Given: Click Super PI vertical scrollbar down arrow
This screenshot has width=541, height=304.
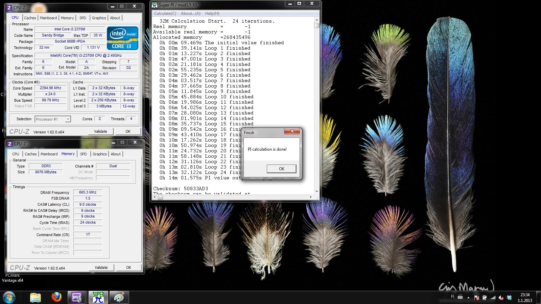Looking at the screenshot, I should point(317,192).
